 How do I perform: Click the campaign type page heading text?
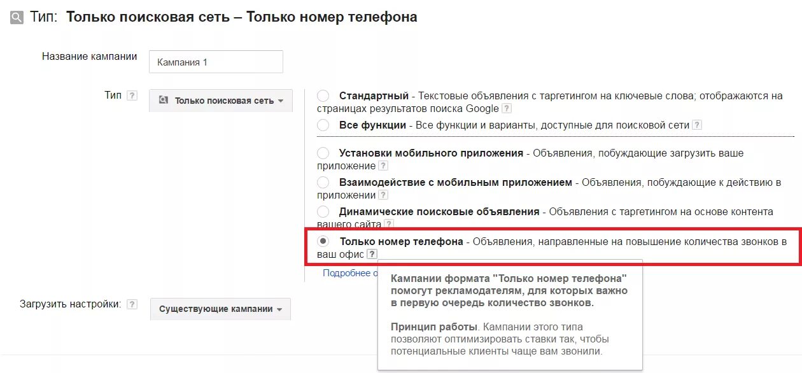tap(242, 17)
